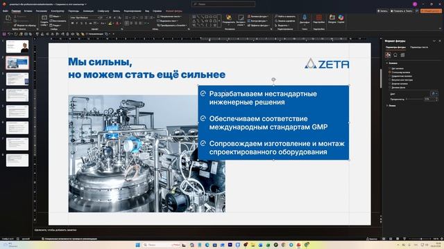Viewport: 444px width, 249px height.
Task: Open the Effects pentagon icon in Format Shape pane
Action: [395, 55]
